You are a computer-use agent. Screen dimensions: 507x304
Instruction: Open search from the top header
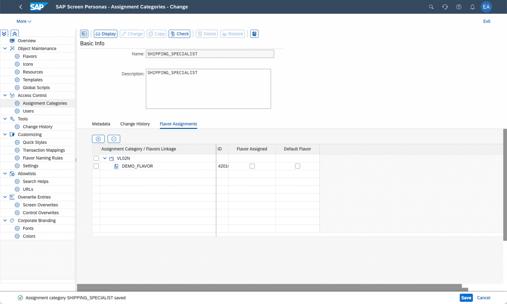pyautogui.click(x=431, y=7)
